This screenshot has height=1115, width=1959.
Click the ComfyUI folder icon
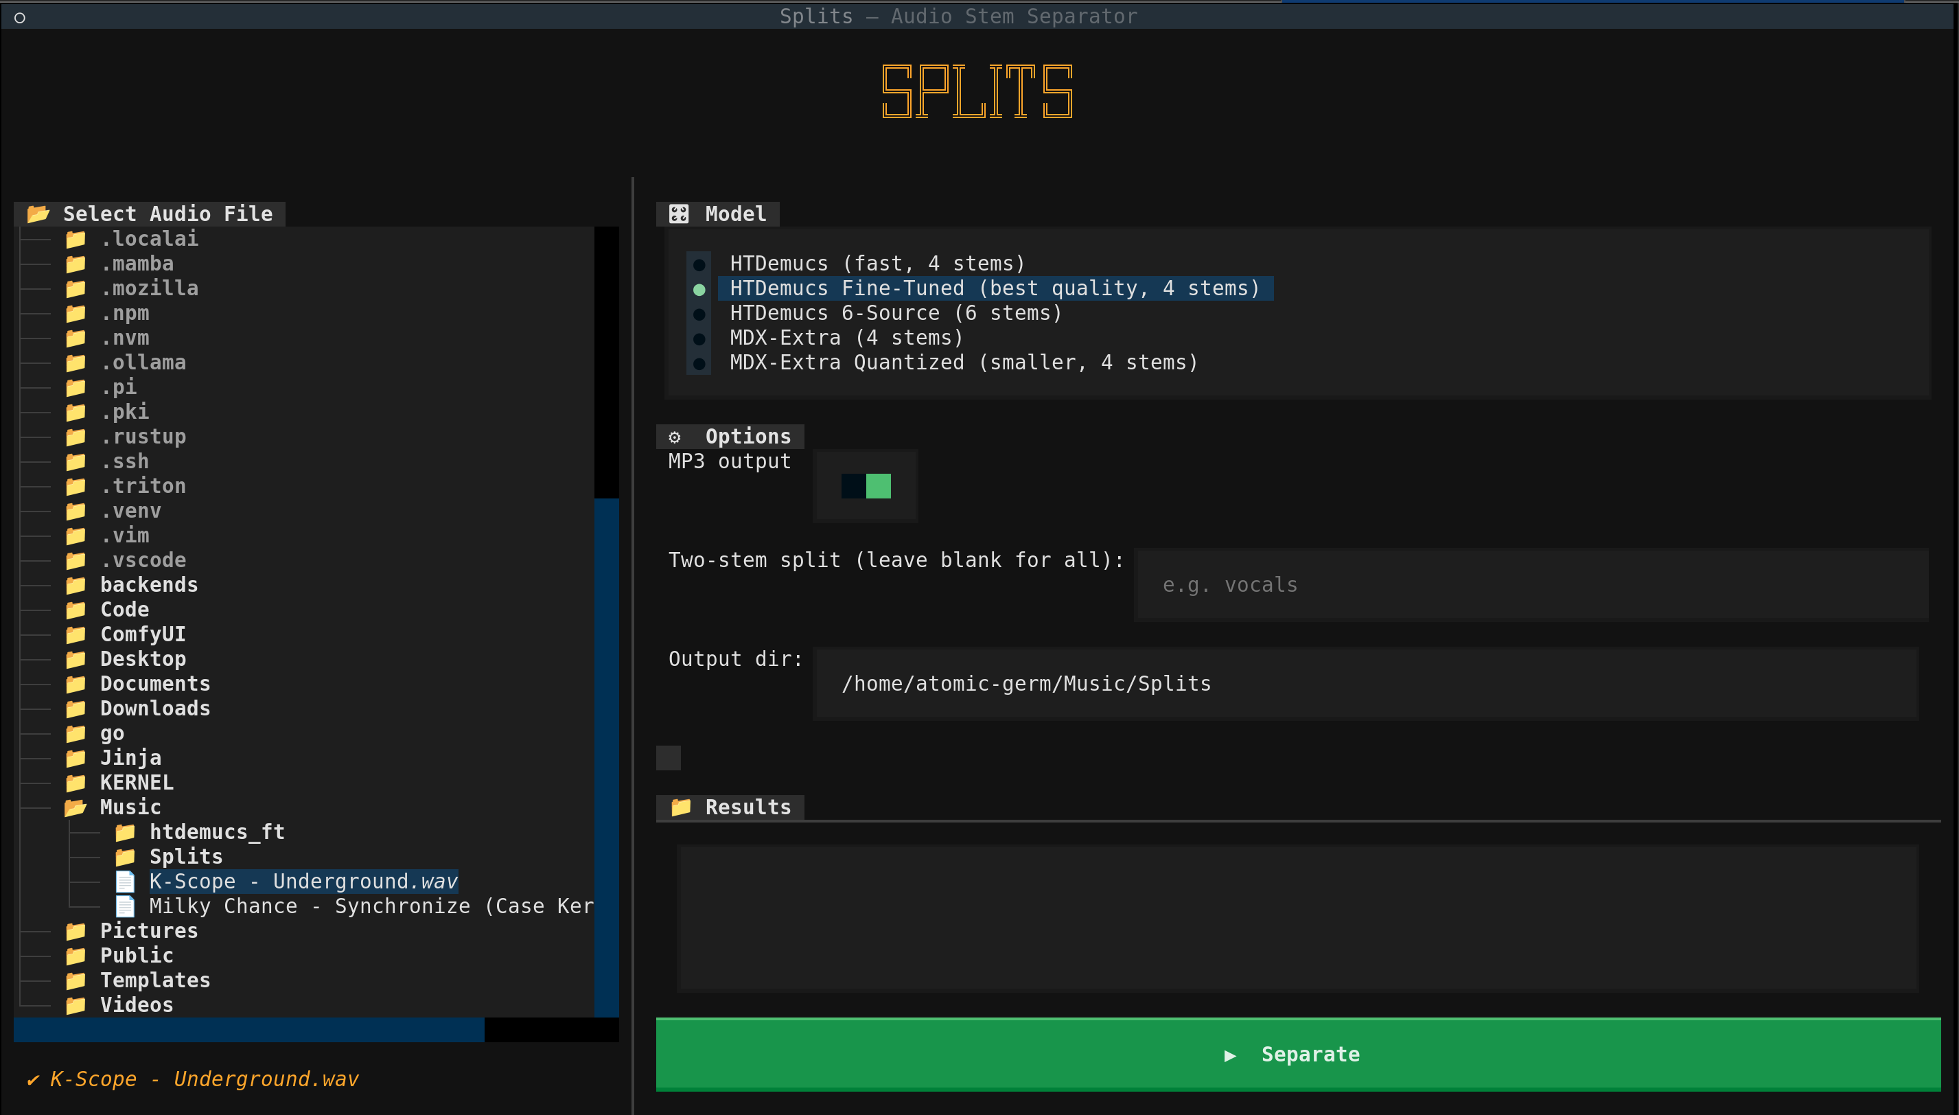pyautogui.click(x=75, y=634)
